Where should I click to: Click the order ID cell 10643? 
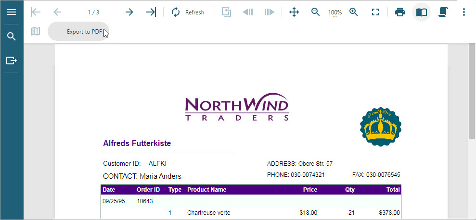(145, 201)
